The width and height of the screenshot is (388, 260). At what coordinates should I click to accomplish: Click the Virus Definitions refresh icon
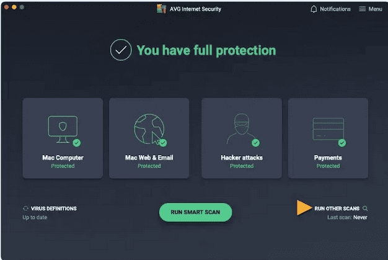25,208
